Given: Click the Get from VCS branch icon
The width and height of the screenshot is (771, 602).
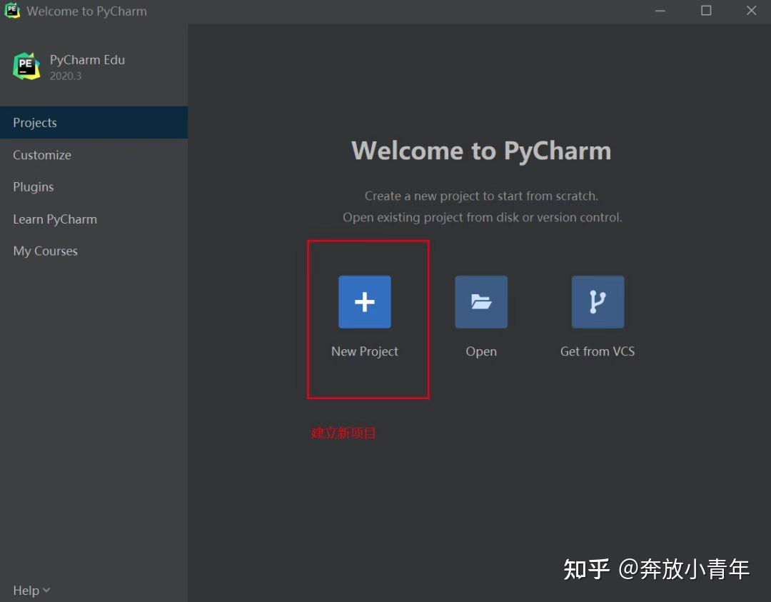Looking at the screenshot, I should [598, 301].
